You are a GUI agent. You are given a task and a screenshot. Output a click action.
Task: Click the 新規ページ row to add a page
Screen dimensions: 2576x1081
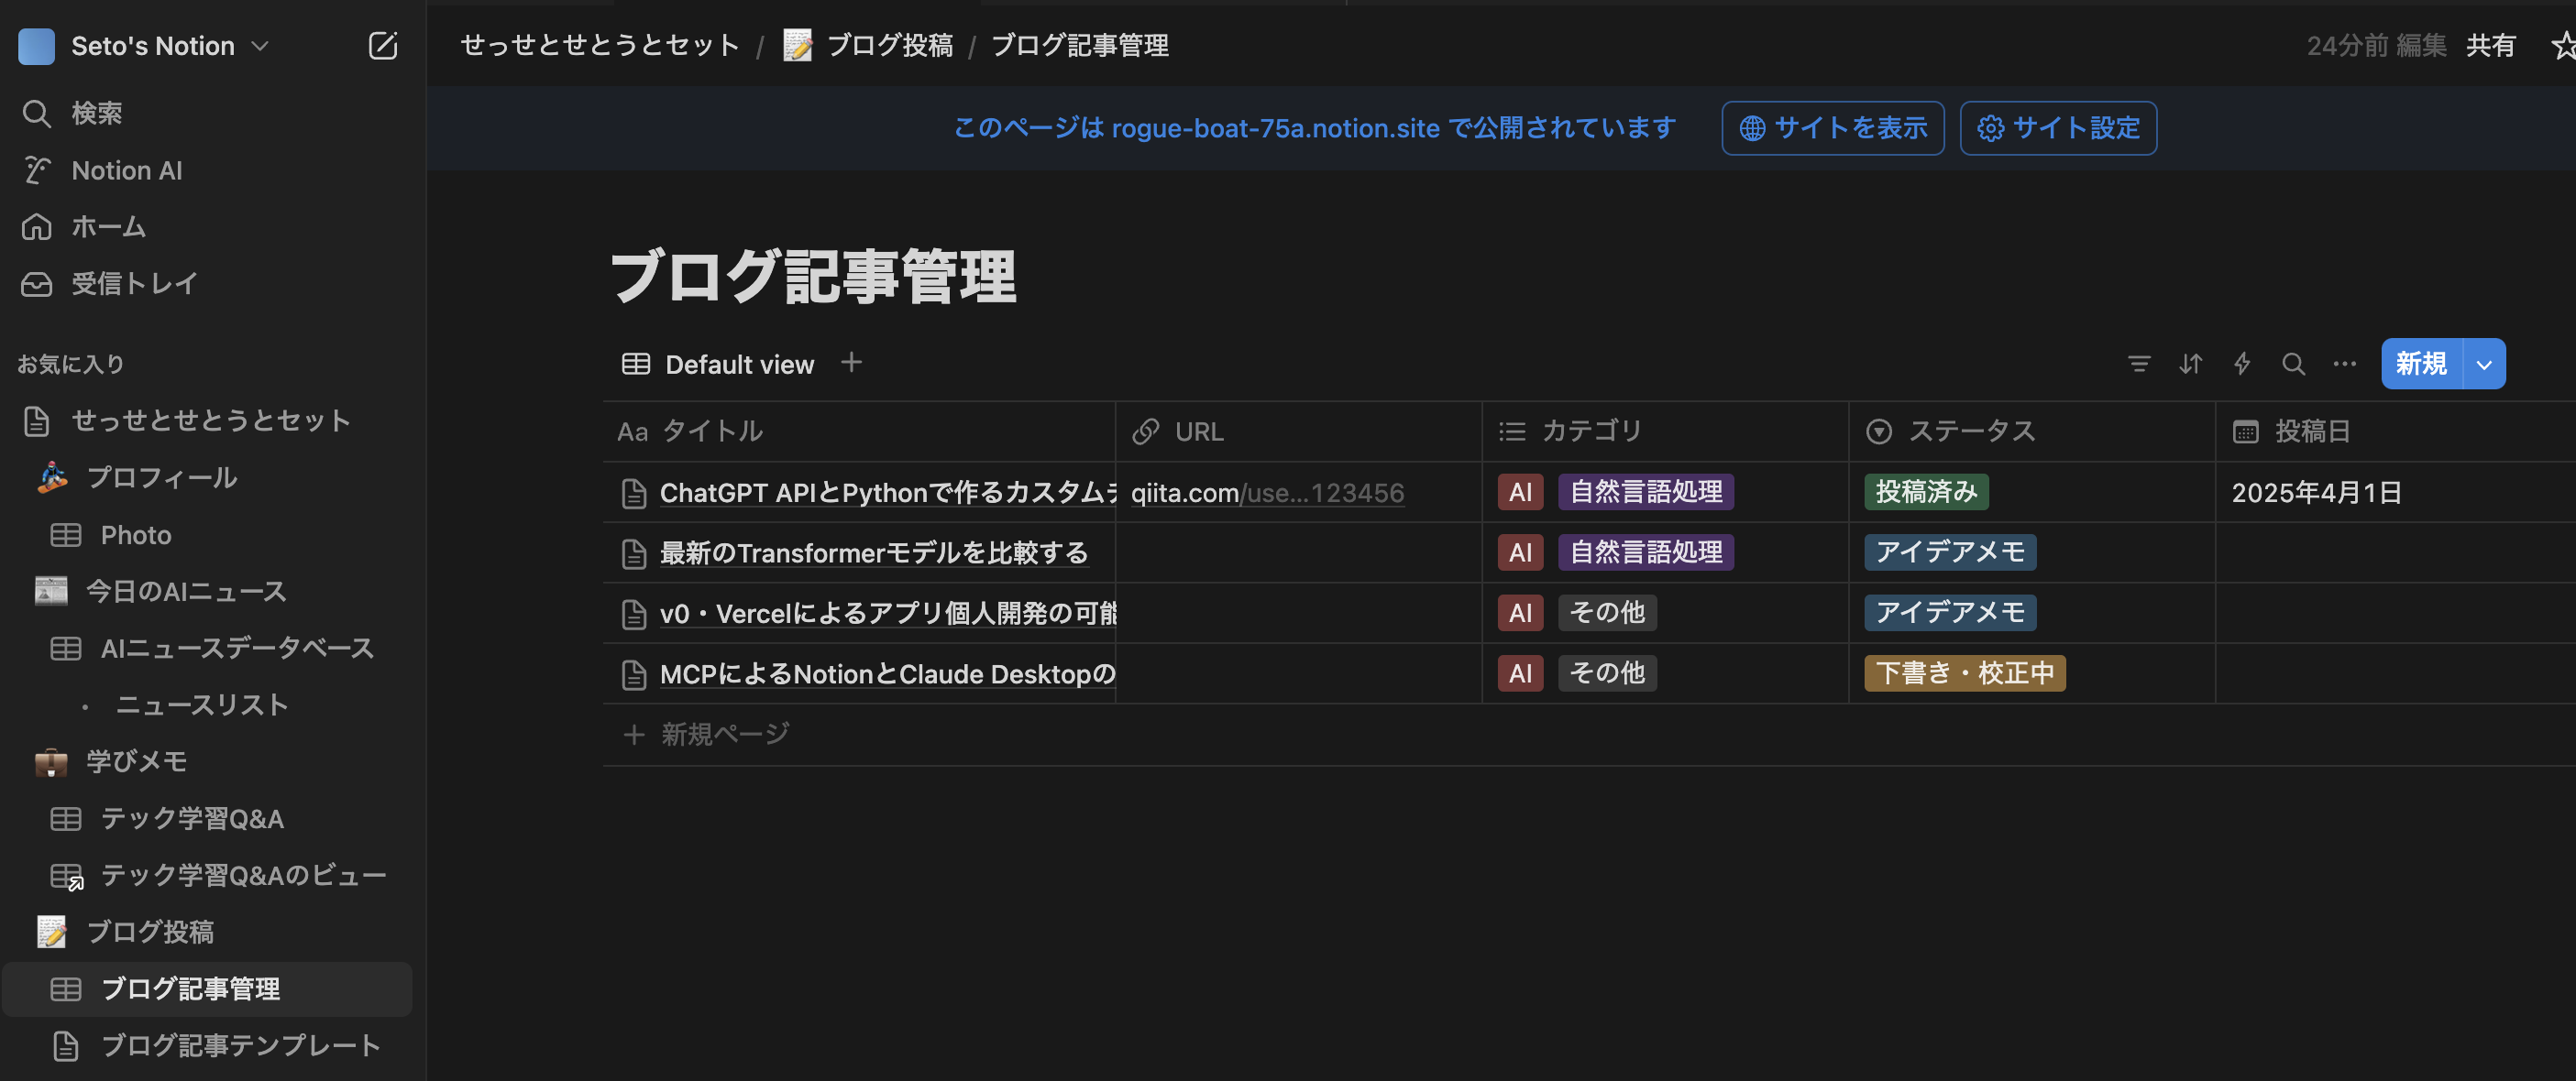pyautogui.click(x=724, y=735)
